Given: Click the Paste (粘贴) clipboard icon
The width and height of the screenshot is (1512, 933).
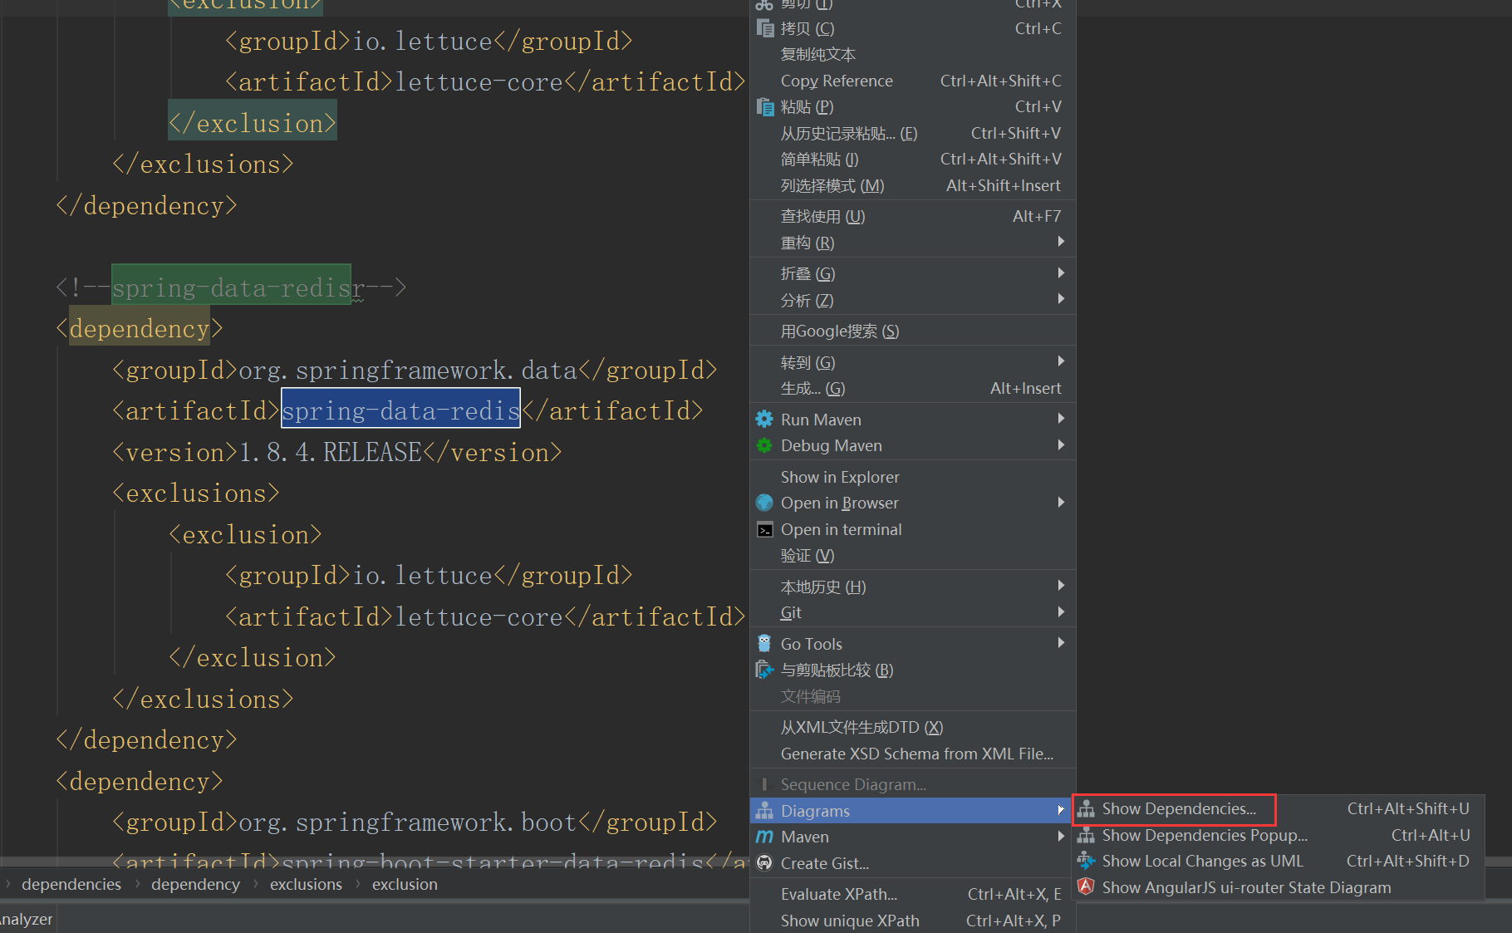Looking at the screenshot, I should (765, 106).
